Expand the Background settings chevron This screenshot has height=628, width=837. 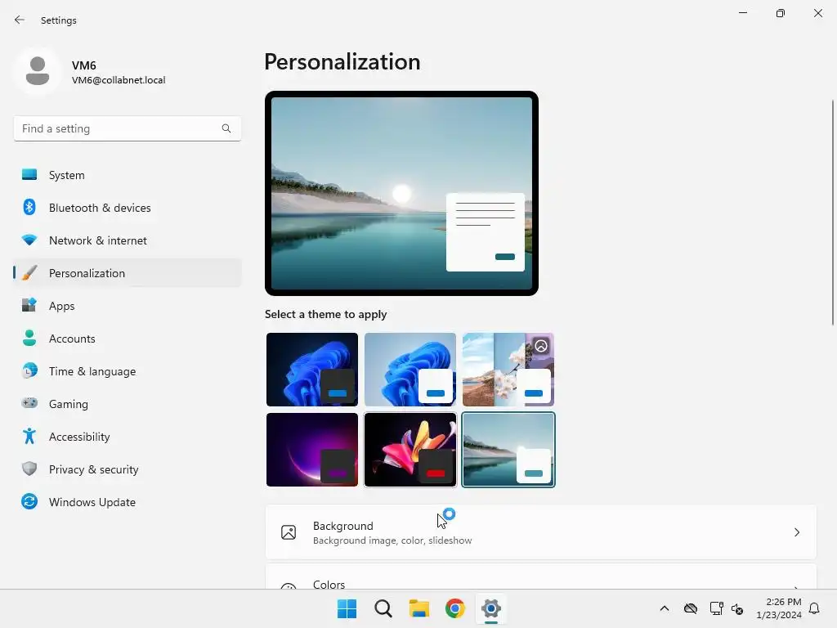(796, 532)
